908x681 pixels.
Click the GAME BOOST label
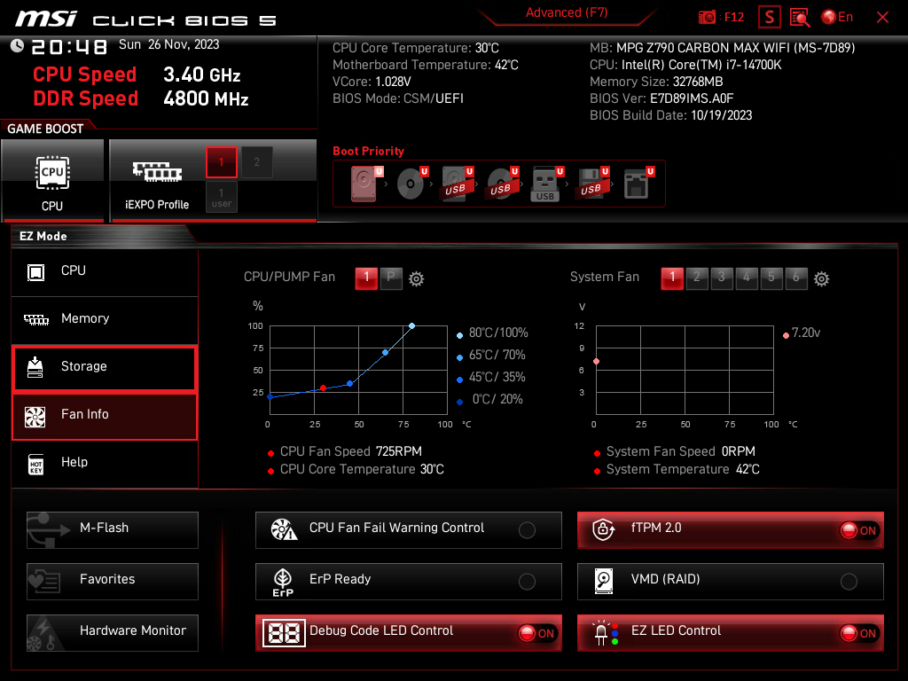[45, 129]
